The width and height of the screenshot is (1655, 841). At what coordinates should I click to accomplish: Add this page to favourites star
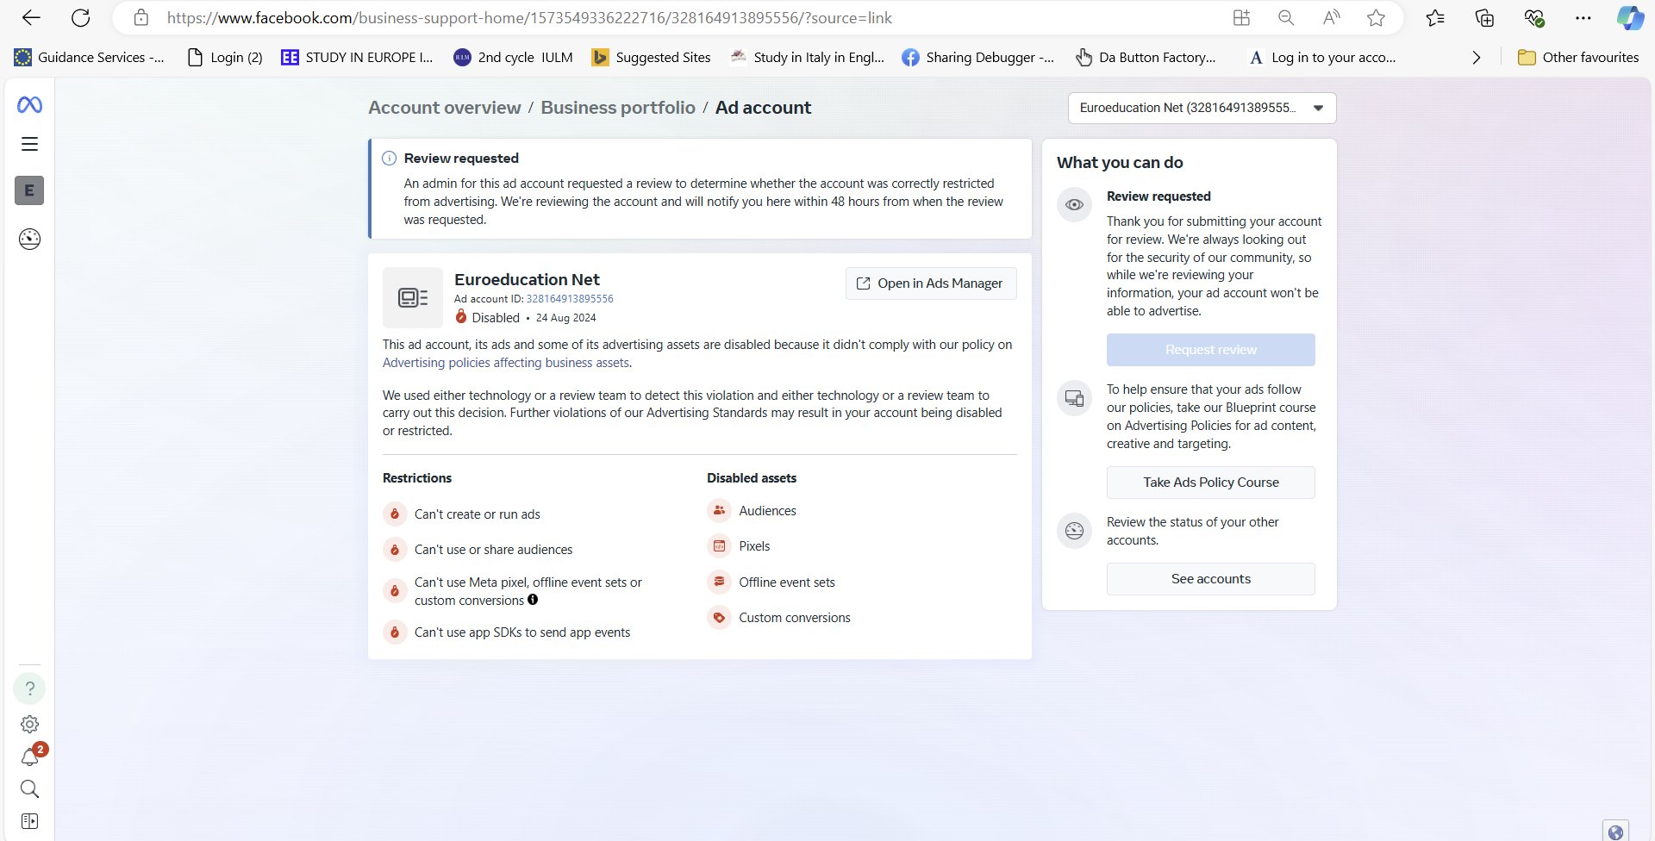[1376, 18]
